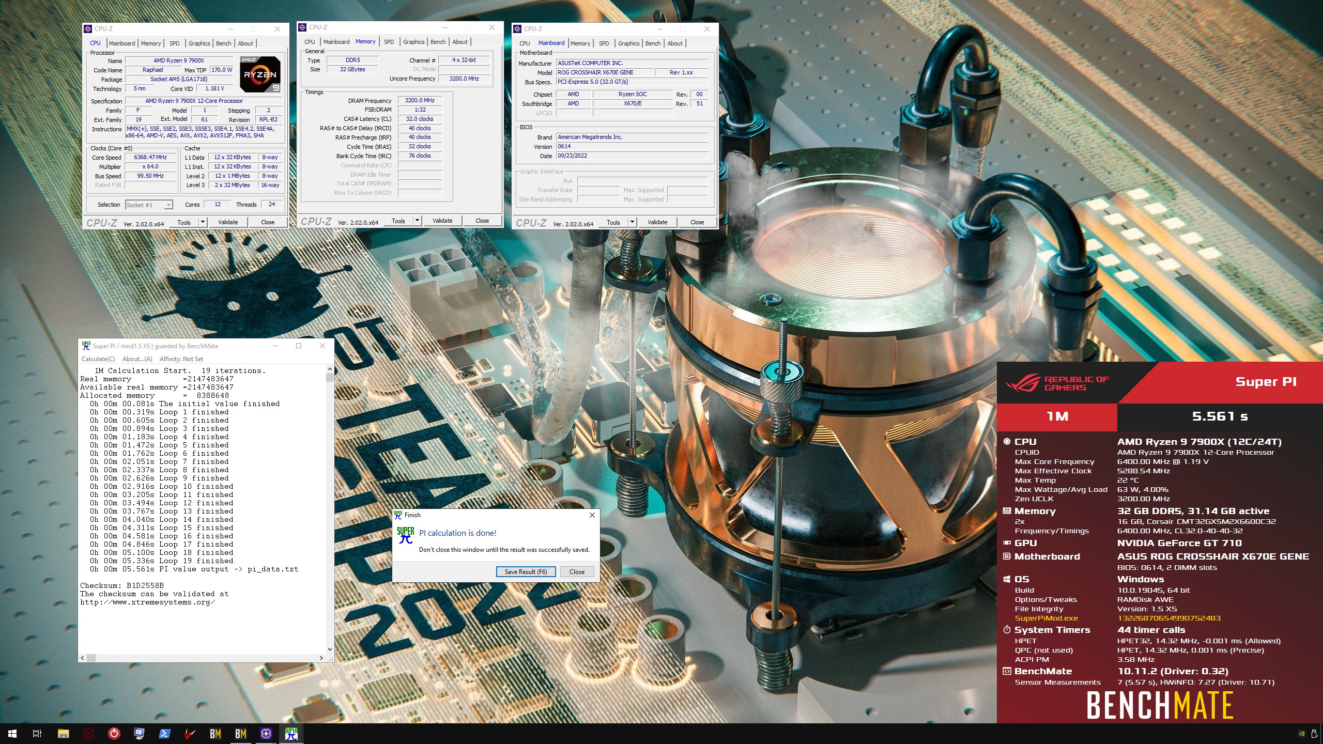Click Validate in CPU-Z processor window

tap(228, 222)
